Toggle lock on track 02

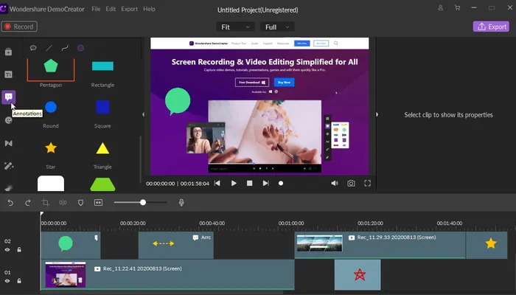[x=19, y=249]
